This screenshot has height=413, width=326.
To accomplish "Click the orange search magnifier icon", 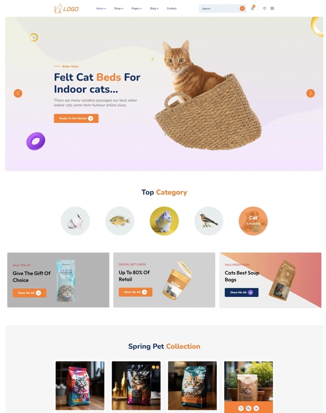I will pos(242,9).
